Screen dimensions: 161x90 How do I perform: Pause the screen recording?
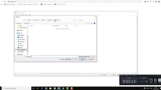click(x=155, y=81)
